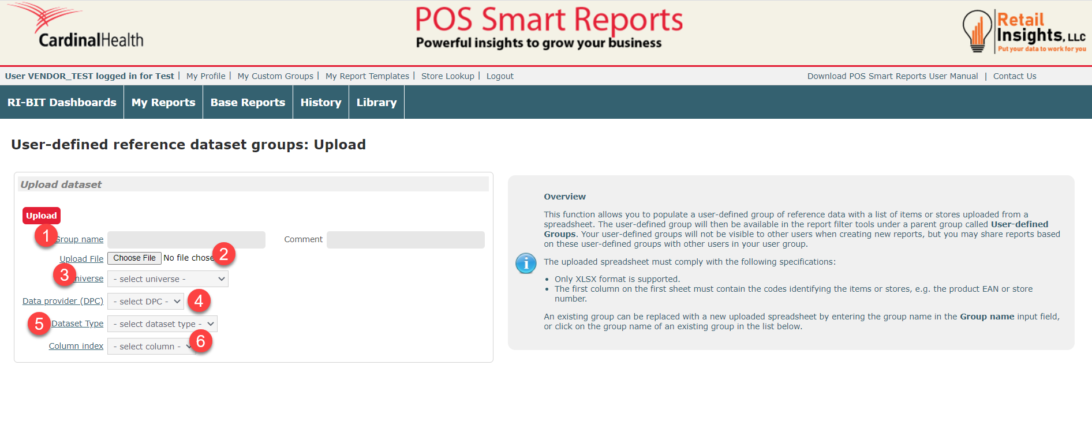Expand the select DPC dropdown
Image resolution: width=1092 pixels, height=429 pixels.
click(x=145, y=302)
